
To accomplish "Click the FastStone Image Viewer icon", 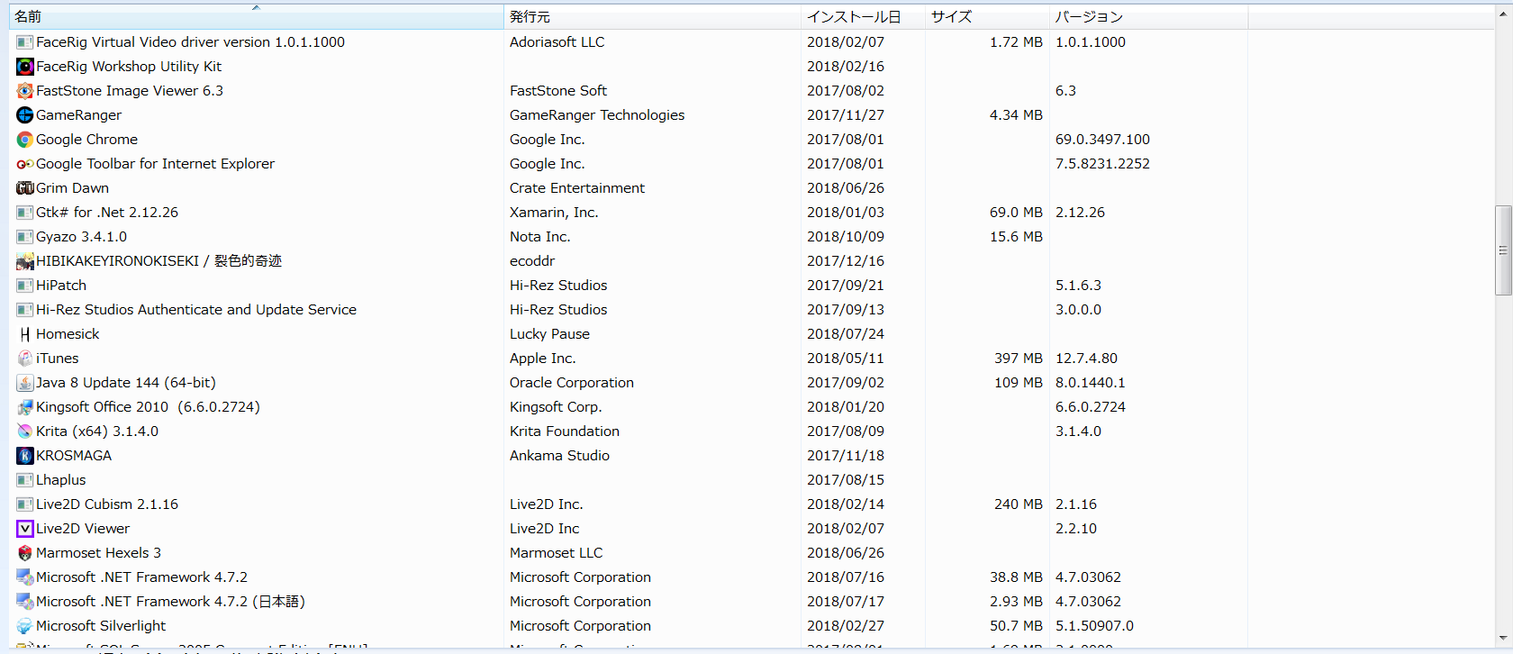I will click(25, 91).
